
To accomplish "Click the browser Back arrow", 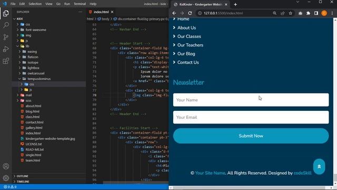I will 174,13.
